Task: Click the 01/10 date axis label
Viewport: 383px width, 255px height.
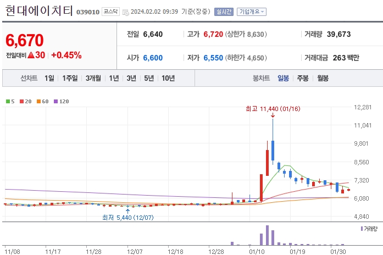Action: point(257,252)
